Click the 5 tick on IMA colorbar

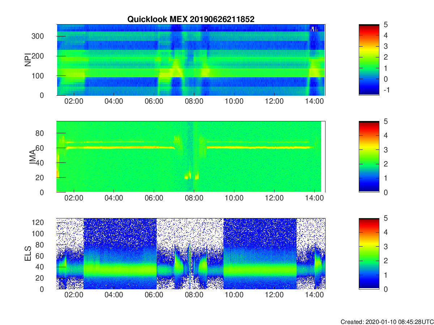click(x=385, y=122)
